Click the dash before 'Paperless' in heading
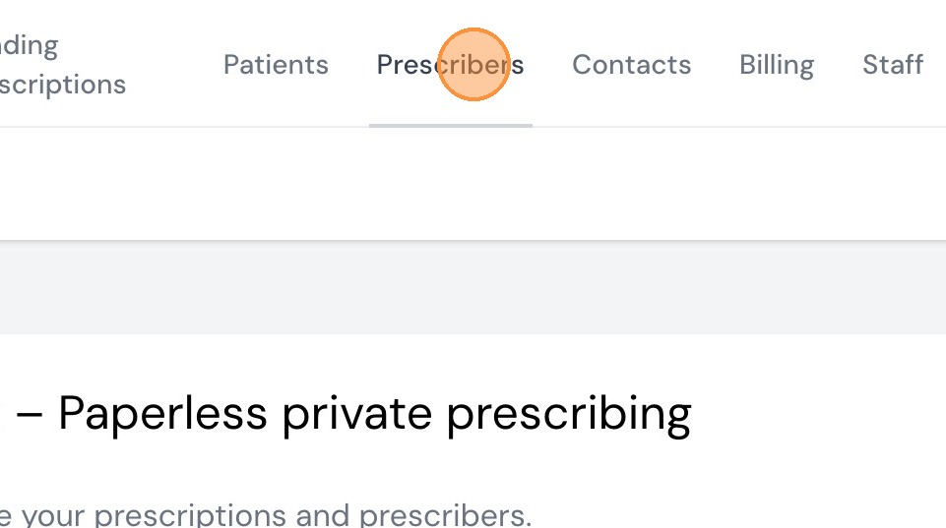Image resolution: width=946 pixels, height=528 pixels. (x=29, y=413)
